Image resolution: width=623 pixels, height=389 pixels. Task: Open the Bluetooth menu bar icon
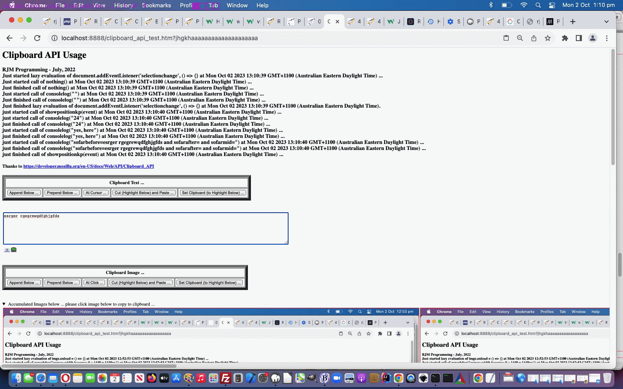tap(491, 5)
